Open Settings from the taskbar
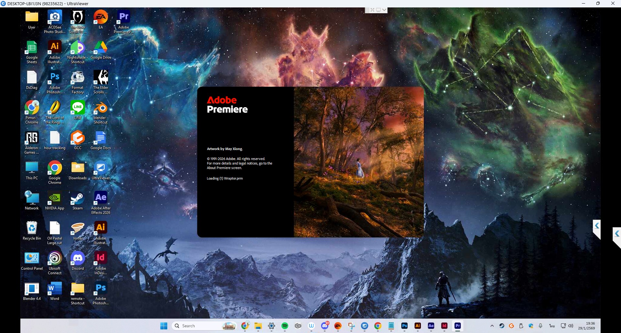621x333 pixels. coord(271,326)
